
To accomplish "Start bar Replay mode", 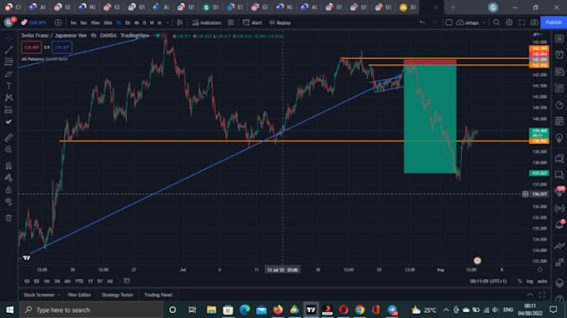I will [280, 22].
